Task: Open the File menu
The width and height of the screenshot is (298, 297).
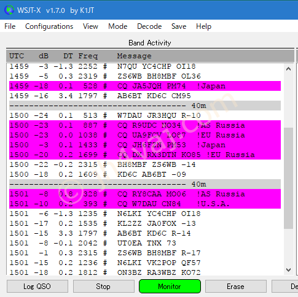Action: [x=10, y=26]
